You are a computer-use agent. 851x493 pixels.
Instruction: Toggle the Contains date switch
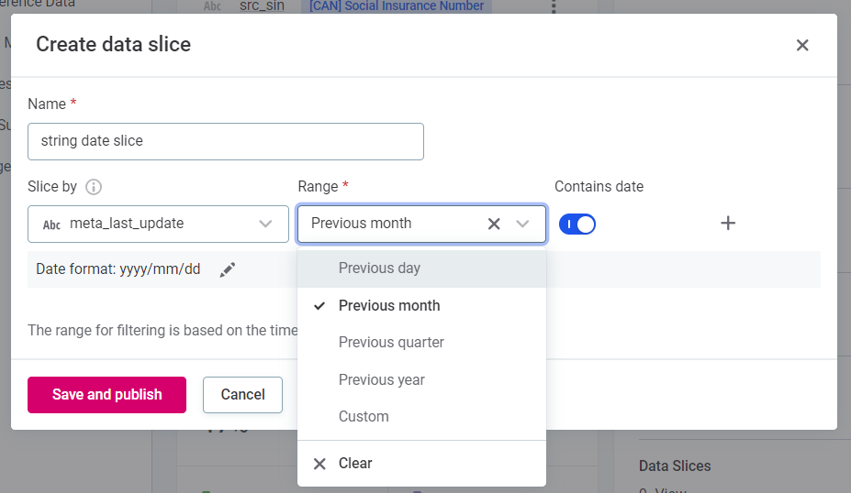(x=577, y=224)
